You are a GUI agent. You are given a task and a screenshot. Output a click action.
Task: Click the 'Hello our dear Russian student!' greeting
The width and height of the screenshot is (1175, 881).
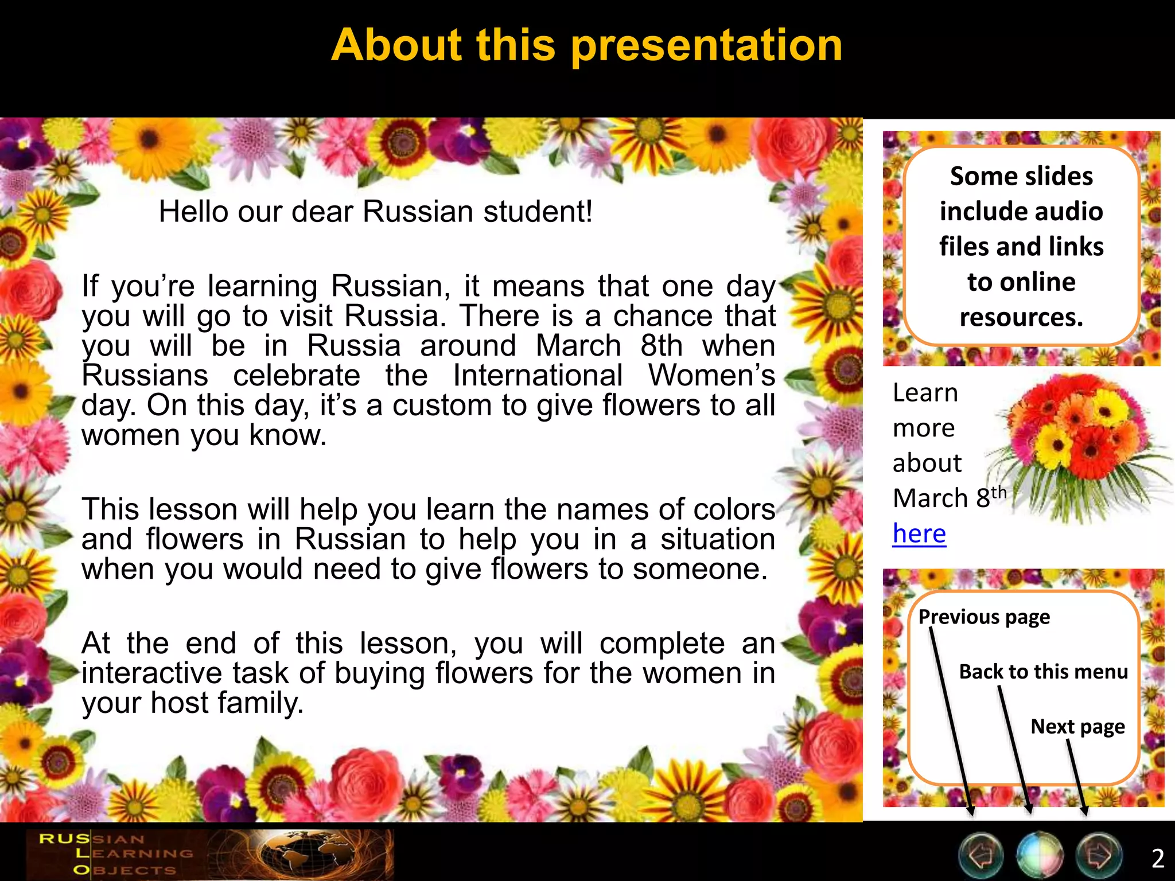tap(375, 212)
